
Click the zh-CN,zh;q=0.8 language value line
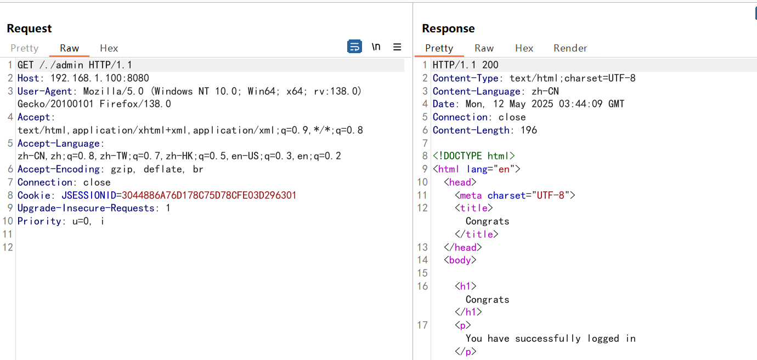click(x=179, y=156)
